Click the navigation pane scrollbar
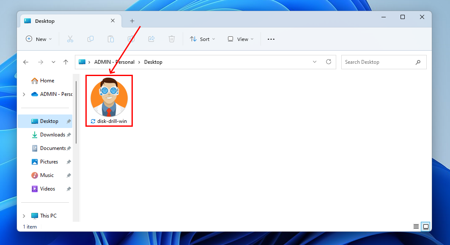Viewport: 450px width, 245px height. tap(76, 112)
